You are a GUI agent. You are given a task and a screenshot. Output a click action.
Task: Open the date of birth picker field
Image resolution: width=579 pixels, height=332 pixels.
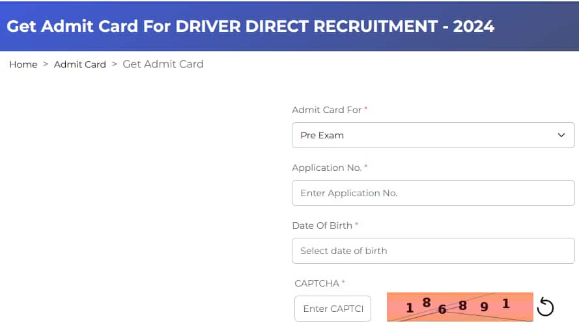433,251
